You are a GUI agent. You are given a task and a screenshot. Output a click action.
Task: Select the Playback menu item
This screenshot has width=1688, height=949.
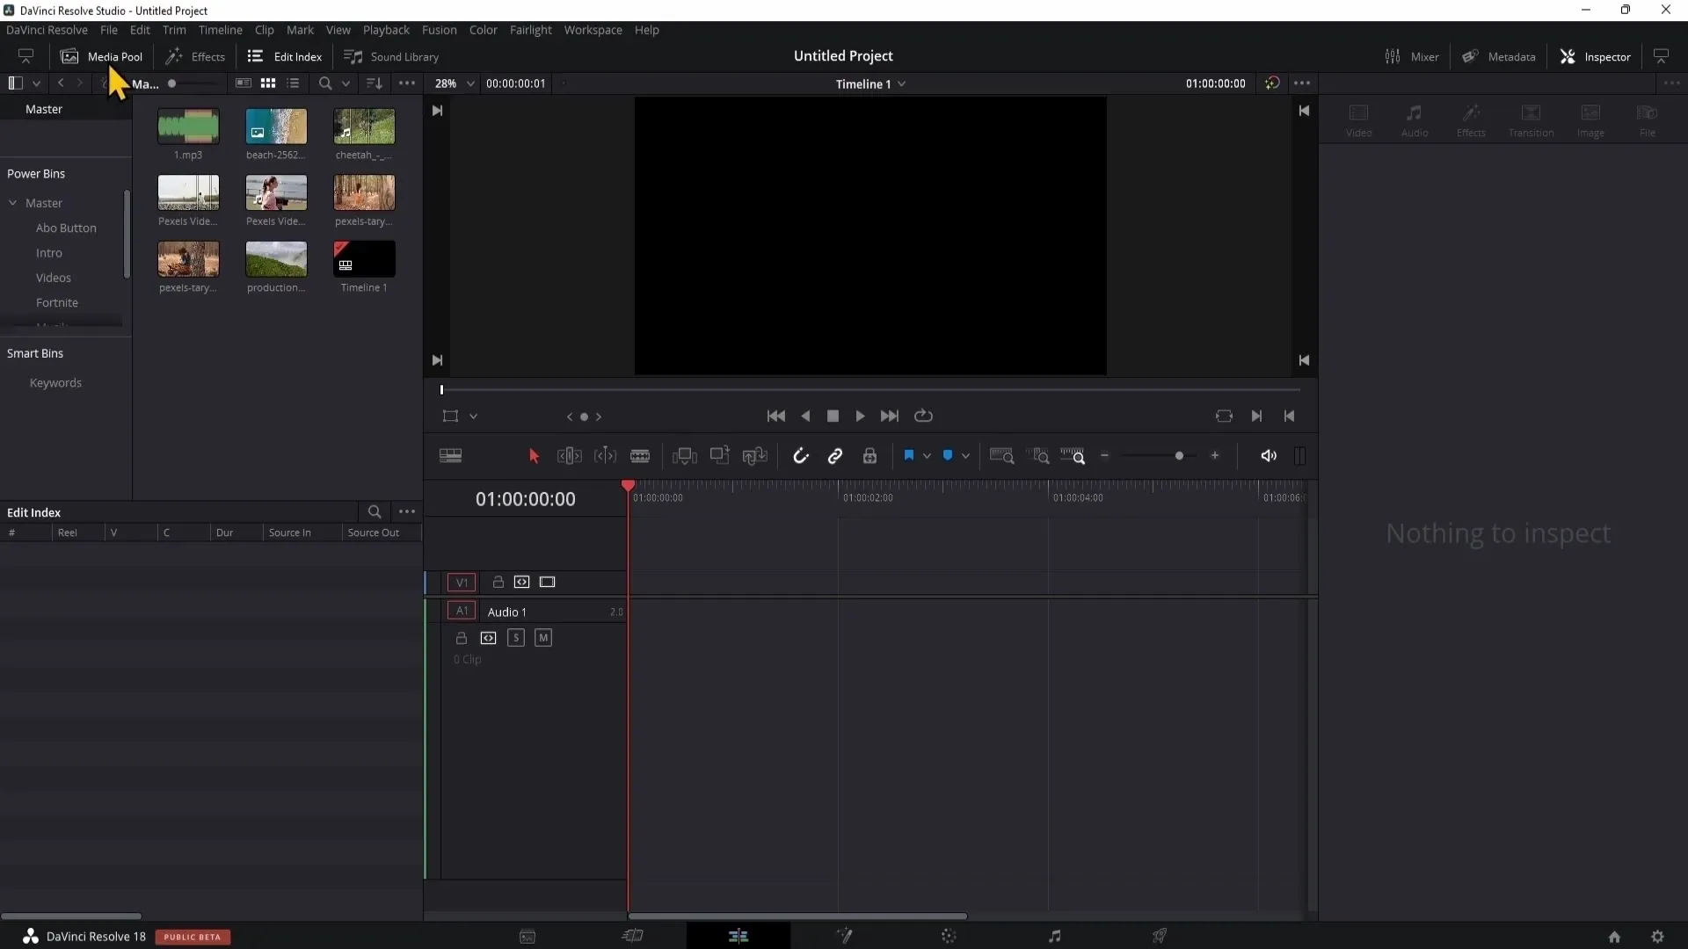[386, 30]
